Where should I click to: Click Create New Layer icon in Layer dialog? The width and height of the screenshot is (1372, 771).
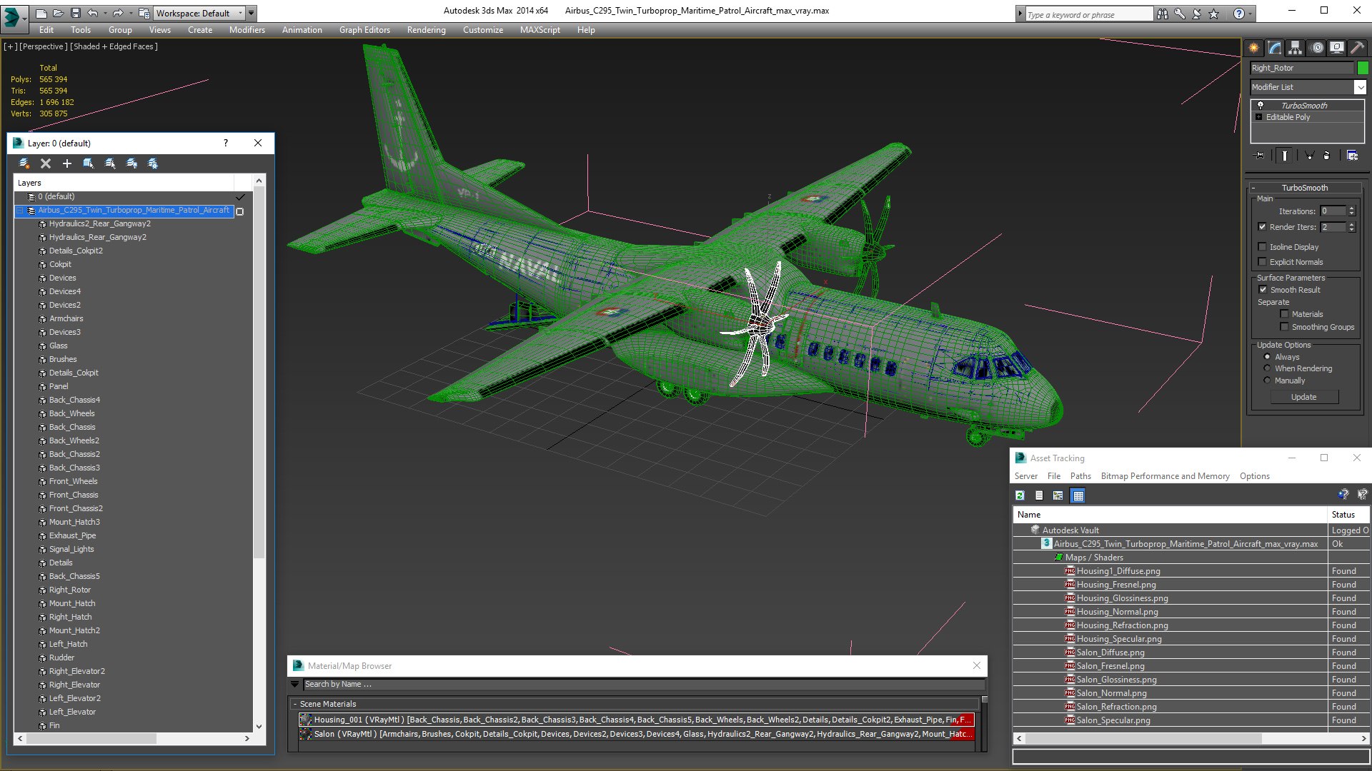pos(24,163)
